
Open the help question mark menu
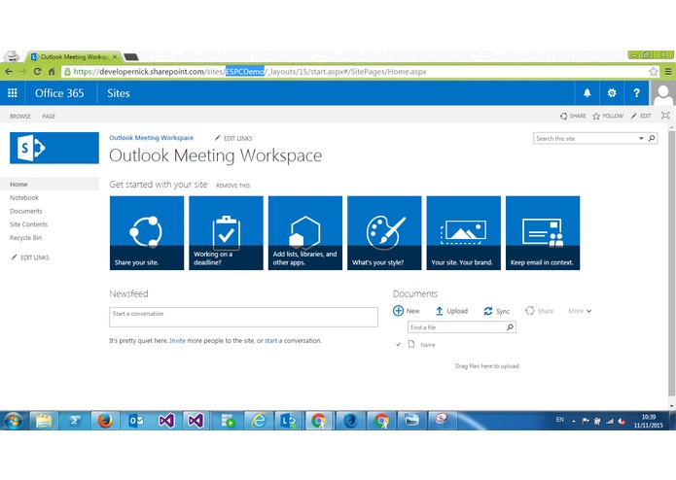(636, 93)
